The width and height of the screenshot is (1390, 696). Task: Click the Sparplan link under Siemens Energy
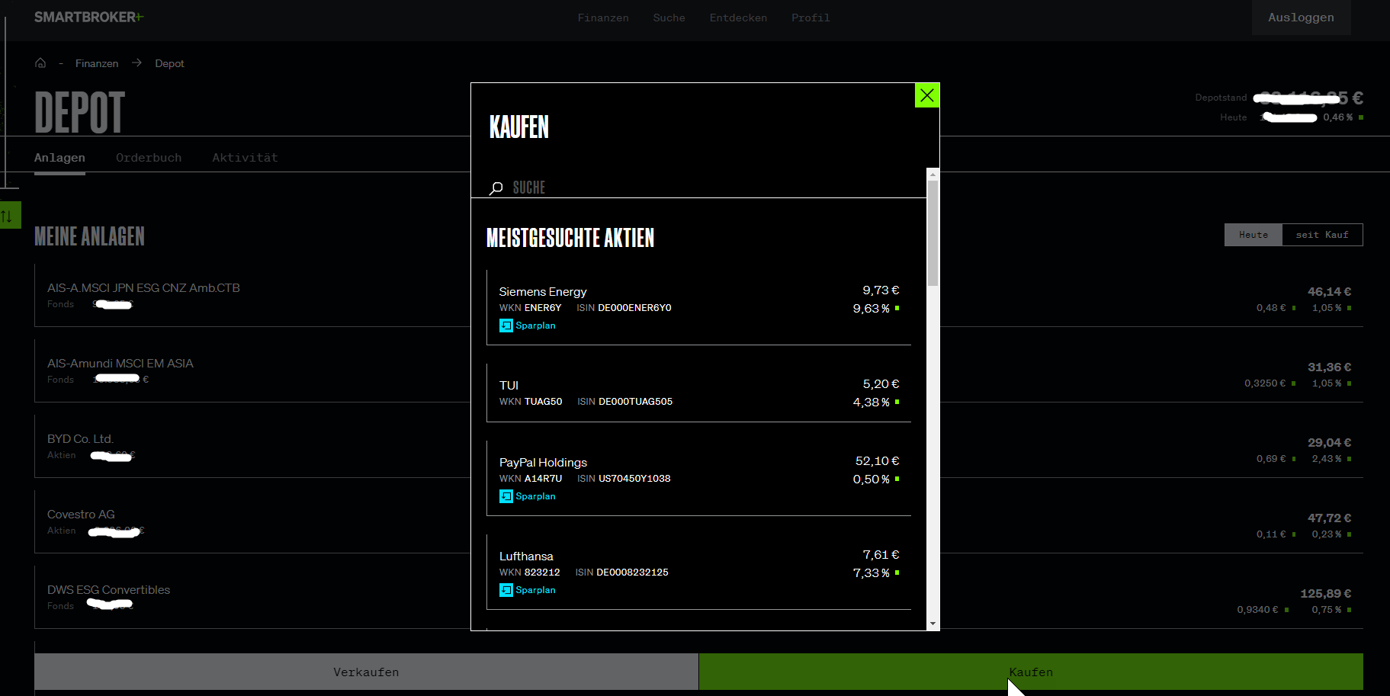(x=535, y=326)
